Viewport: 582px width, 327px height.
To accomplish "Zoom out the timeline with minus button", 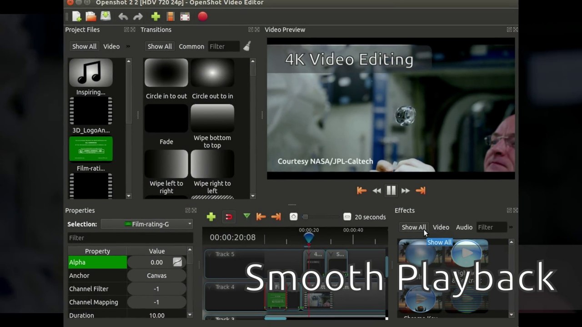I will tap(347, 217).
